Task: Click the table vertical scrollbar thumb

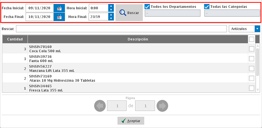Action: coord(257,62)
